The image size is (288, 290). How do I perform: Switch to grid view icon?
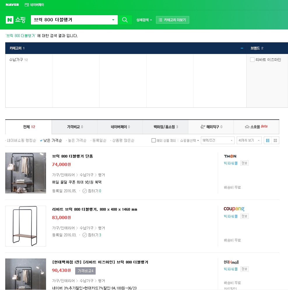pyautogui.click(x=275, y=140)
